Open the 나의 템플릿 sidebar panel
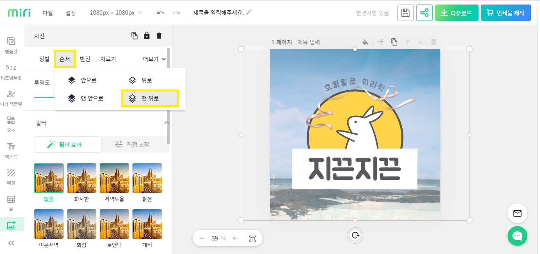 11,98
